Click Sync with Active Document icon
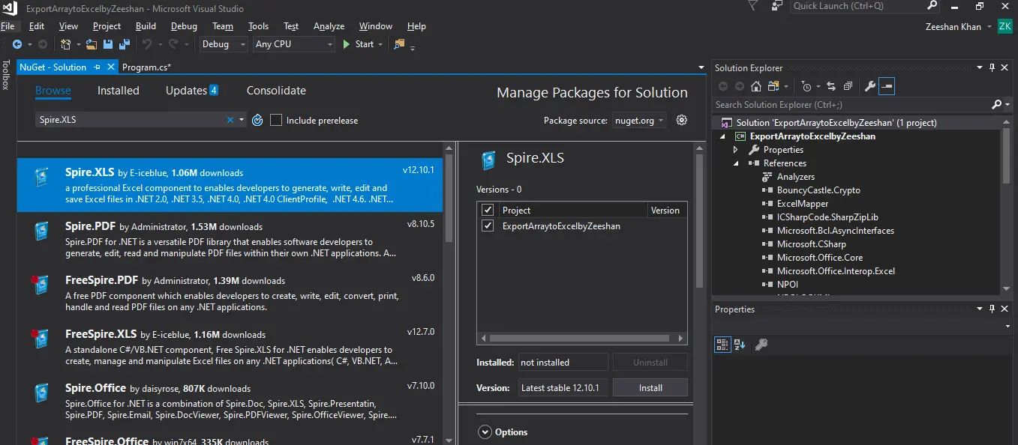This screenshot has width=1018, height=445. click(x=831, y=86)
